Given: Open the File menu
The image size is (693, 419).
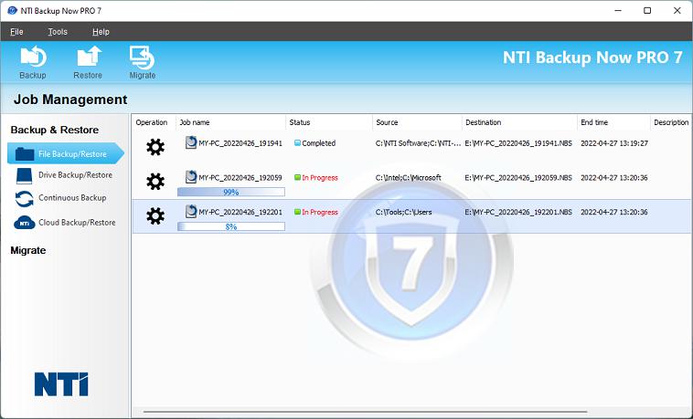Looking at the screenshot, I should tap(16, 32).
